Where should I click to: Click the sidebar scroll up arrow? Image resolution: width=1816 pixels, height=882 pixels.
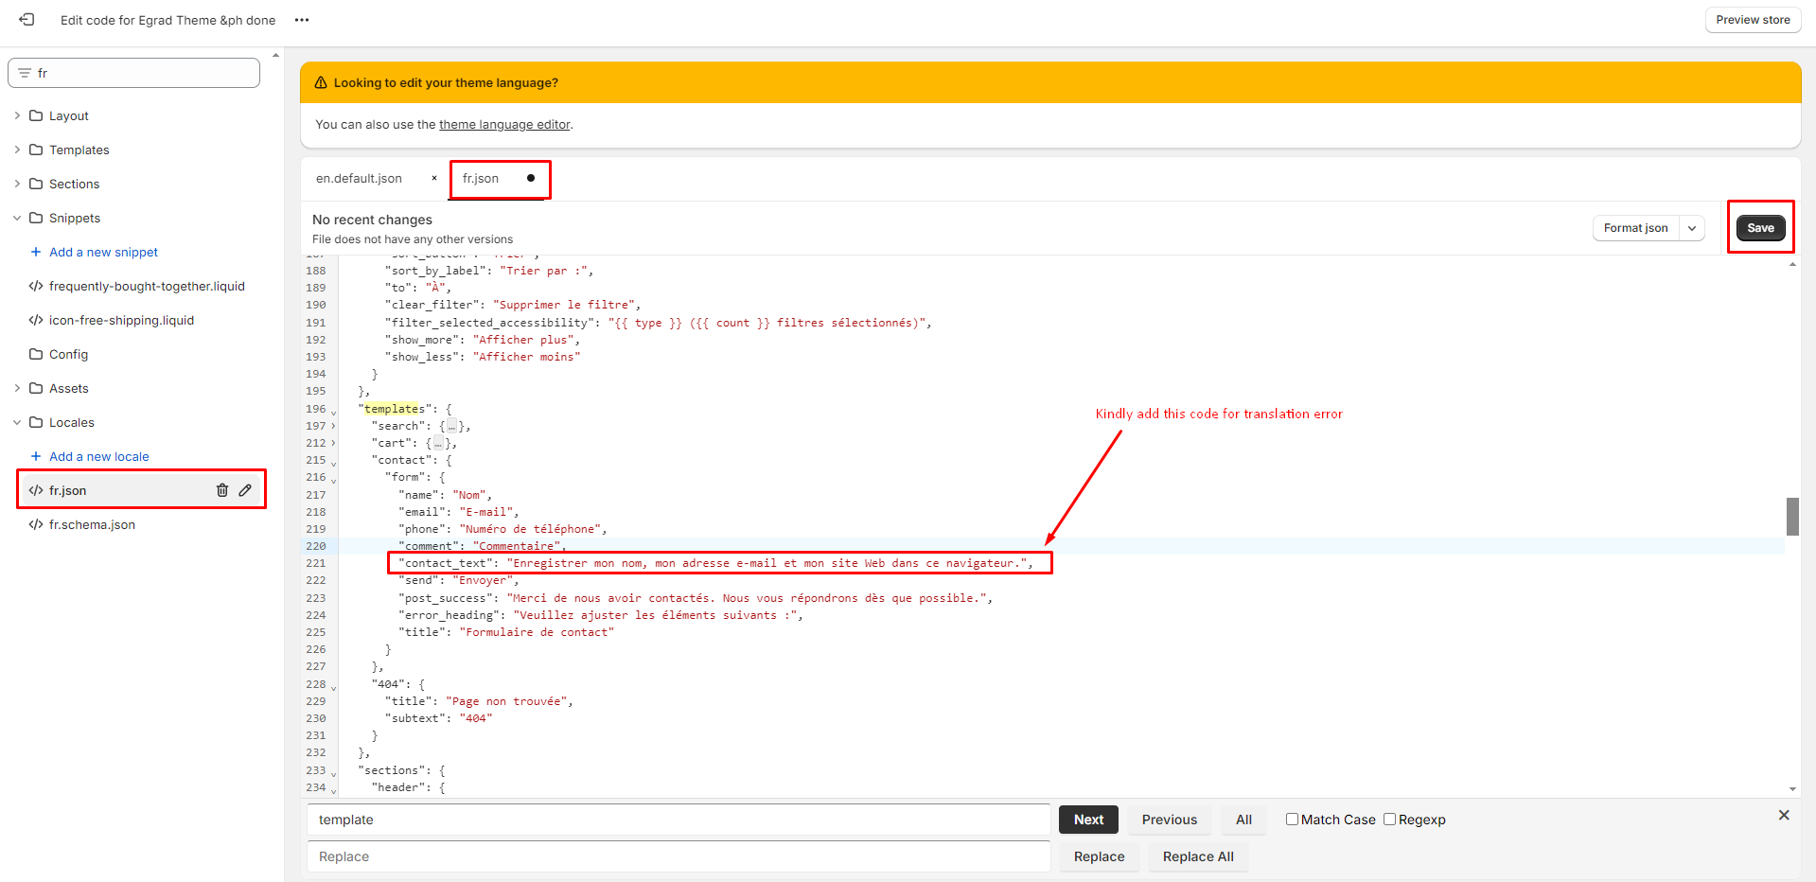275,55
